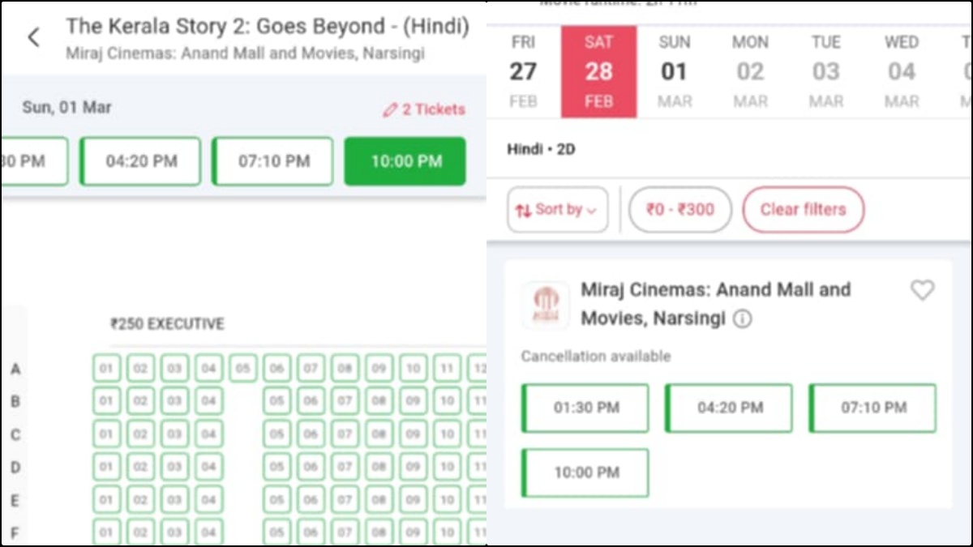Select Wednesday 04 Mar date
The height and width of the screenshot is (547, 973).
tap(901, 72)
